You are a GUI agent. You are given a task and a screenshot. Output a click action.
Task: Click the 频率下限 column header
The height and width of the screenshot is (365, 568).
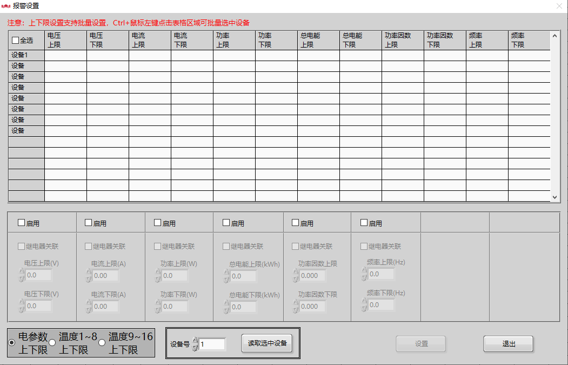tap(529, 40)
